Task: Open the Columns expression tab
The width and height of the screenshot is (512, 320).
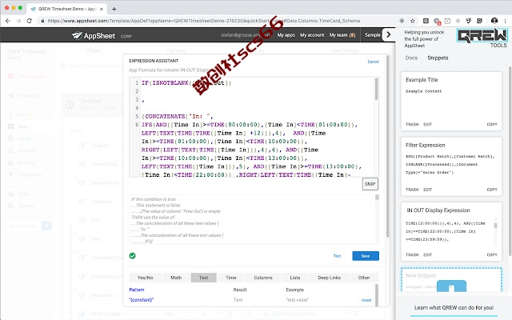Action: [263, 278]
